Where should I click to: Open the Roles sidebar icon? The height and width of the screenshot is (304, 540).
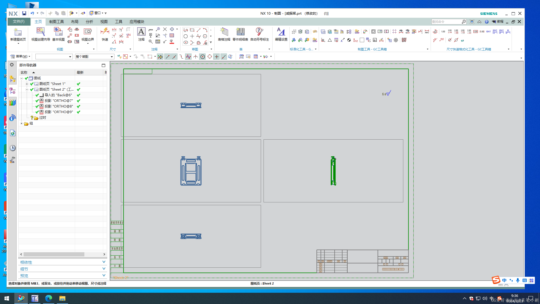click(x=12, y=160)
